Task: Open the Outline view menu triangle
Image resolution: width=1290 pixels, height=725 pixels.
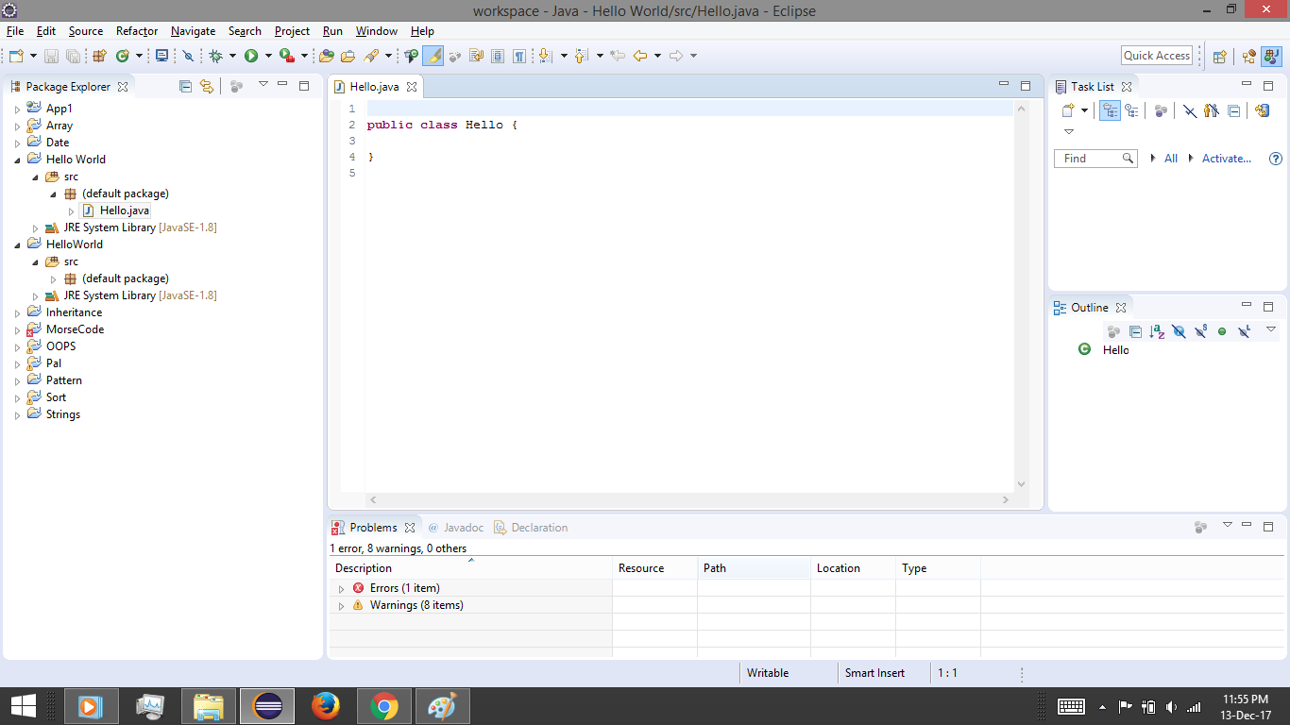Action: pos(1271,329)
